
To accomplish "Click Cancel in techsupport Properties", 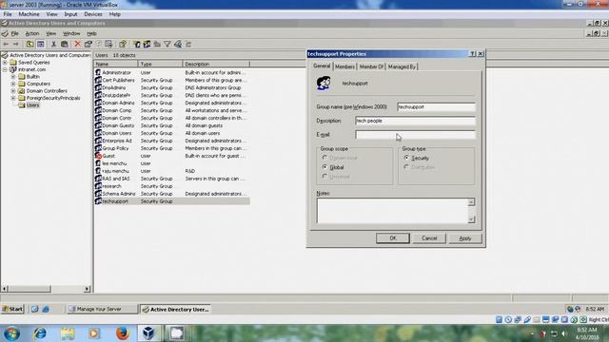I will click(429, 238).
